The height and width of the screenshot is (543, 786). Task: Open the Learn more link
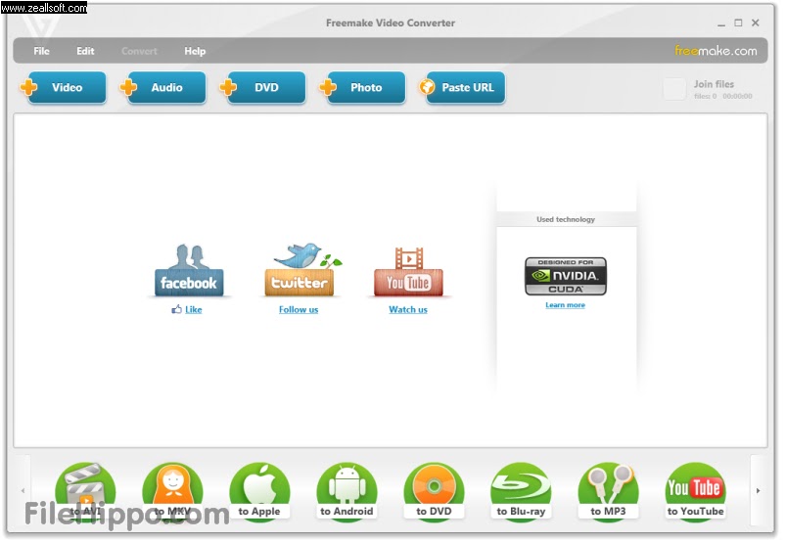[x=566, y=305]
